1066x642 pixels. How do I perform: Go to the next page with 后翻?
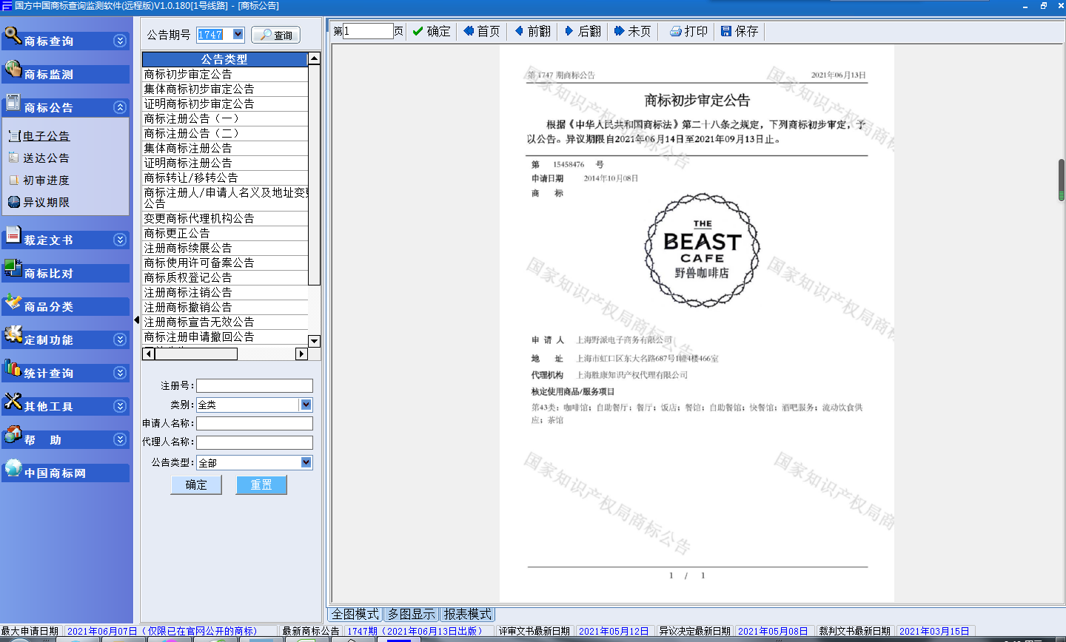[583, 31]
